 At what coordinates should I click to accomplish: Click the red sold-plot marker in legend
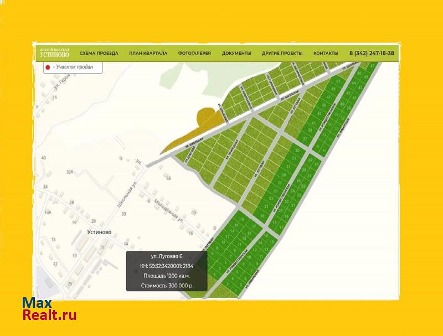48,68
